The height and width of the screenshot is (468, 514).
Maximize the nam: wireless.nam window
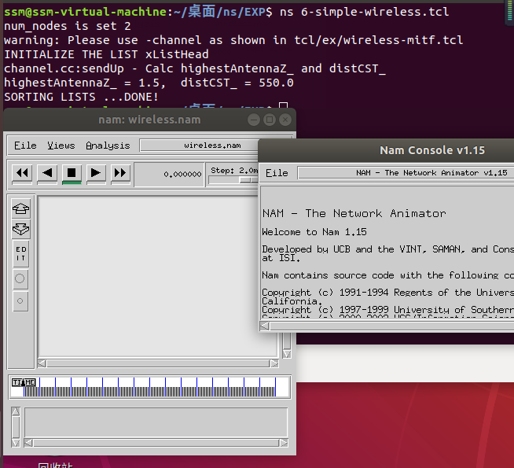coord(270,120)
